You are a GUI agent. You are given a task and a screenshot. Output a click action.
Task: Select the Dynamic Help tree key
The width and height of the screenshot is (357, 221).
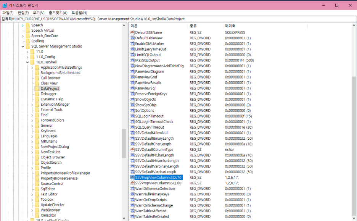click(x=52, y=99)
